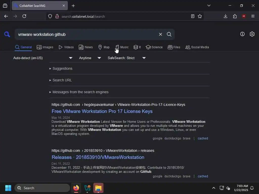Select the General category tab
This screenshot has height=194, width=259.
point(23,47)
